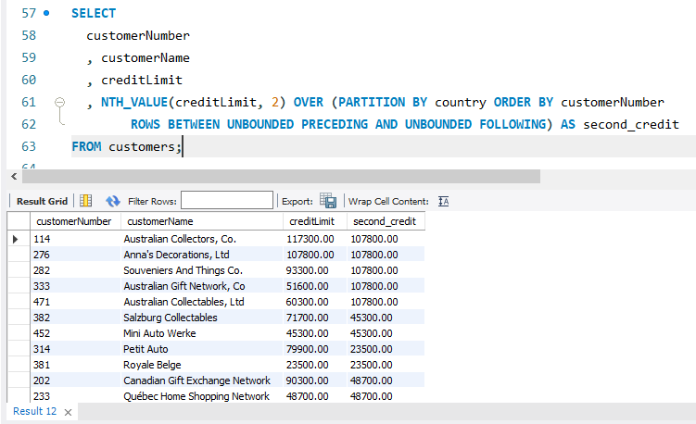Click cell 'Canadian Gift Exchange Network'
The image size is (696, 424).
click(x=202, y=380)
